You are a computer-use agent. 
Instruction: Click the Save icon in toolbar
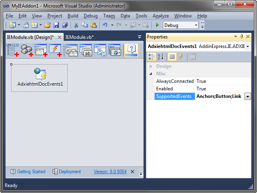tap(56, 25)
